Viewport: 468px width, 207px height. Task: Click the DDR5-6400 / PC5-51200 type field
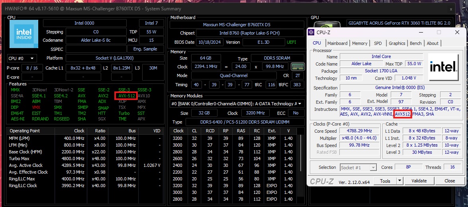pos(245,122)
